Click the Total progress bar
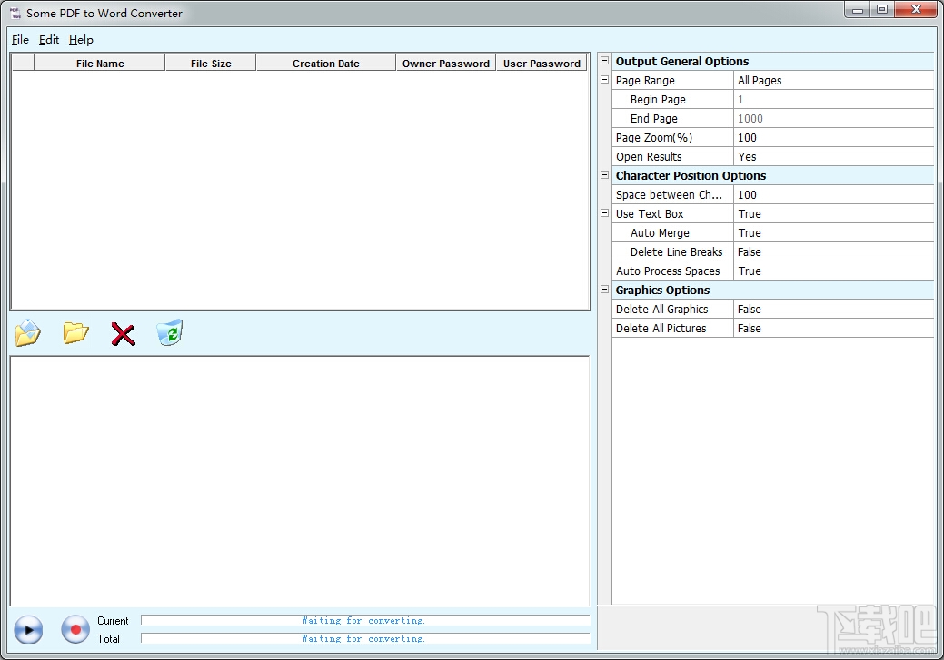This screenshot has width=944, height=660. 365,638
